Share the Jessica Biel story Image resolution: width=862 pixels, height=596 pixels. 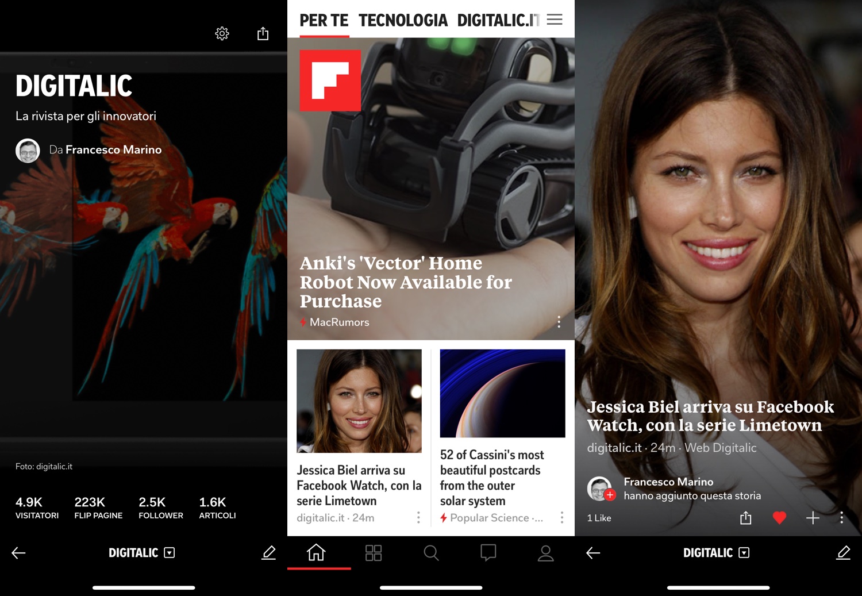746,518
